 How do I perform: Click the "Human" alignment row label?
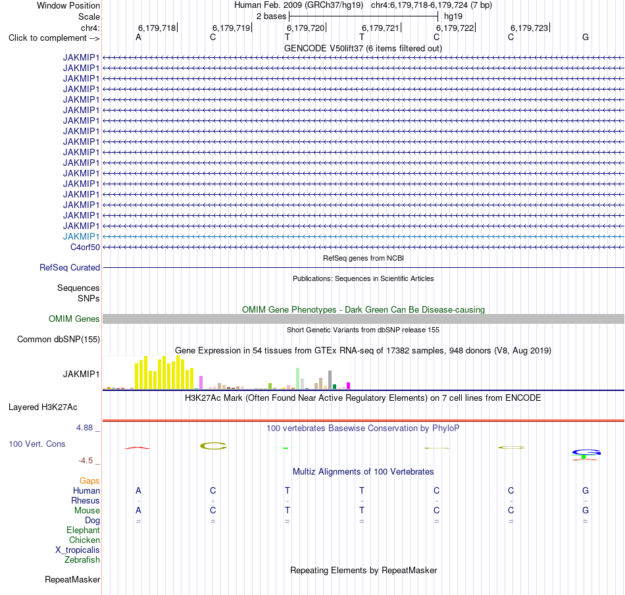86,491
